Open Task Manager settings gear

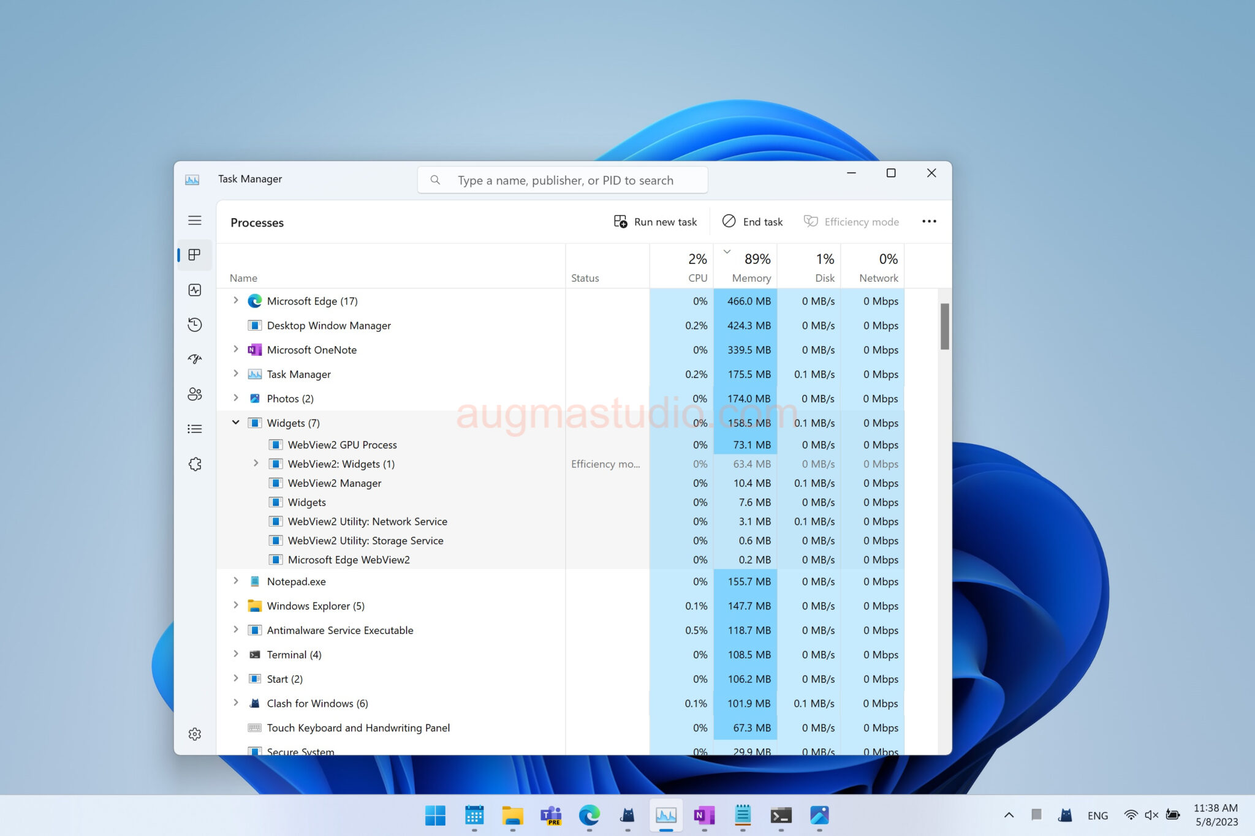click(195, 734)
